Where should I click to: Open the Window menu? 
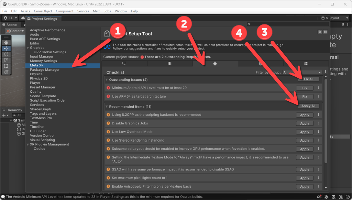[x=121, y=11]
